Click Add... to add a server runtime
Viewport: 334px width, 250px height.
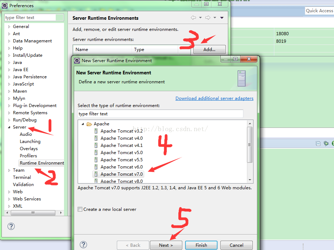click(x=209, y=49)
